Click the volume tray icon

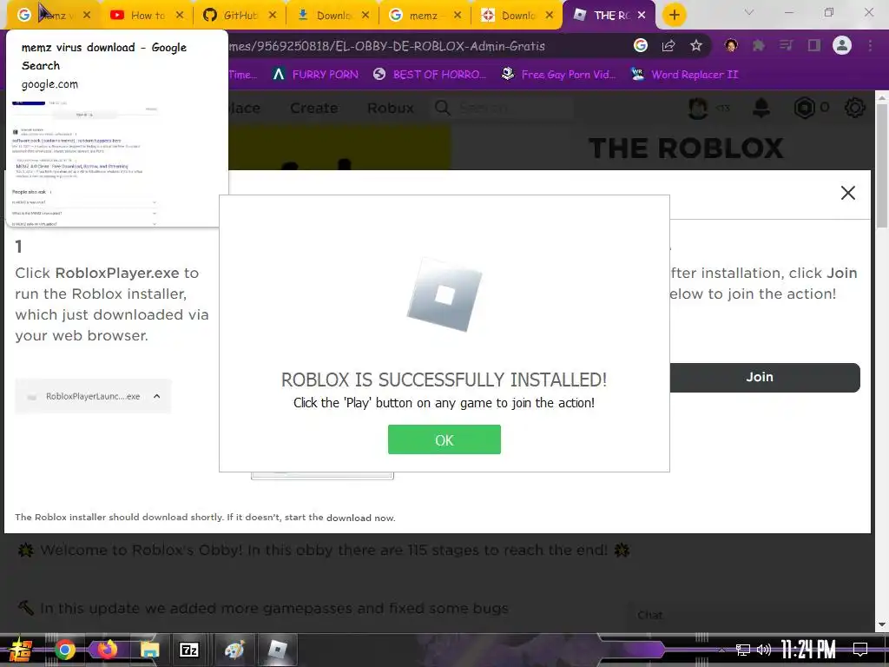(764, 650)
